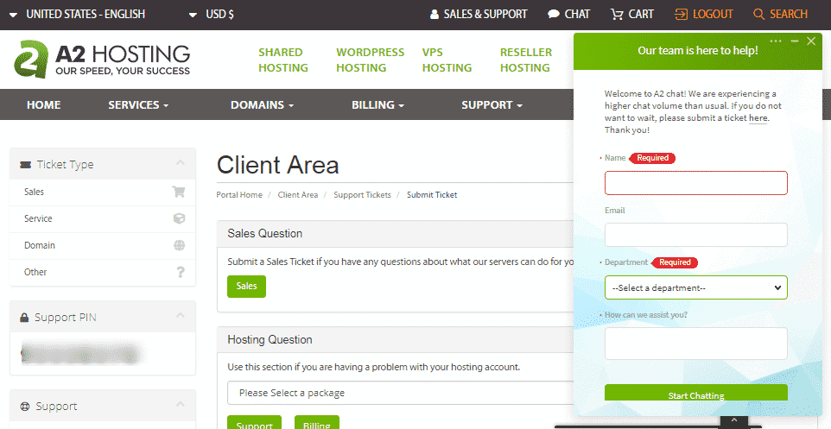Open the Select a department dropdown
Viewport: 831px width, 429px height.
pyautogui.click(x=696, y=287)
